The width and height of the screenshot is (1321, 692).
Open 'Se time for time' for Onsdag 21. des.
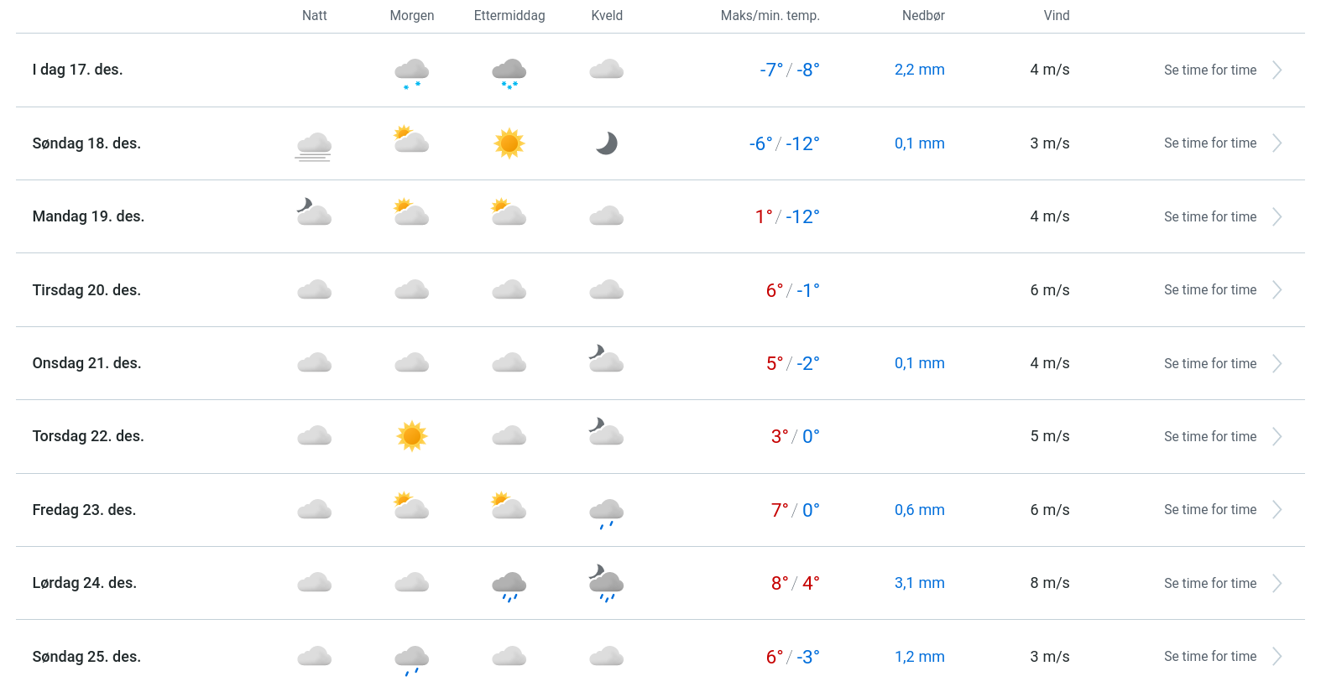point(1209,364)
